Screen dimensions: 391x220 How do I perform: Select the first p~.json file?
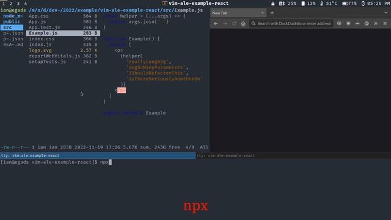pos(13,33)
